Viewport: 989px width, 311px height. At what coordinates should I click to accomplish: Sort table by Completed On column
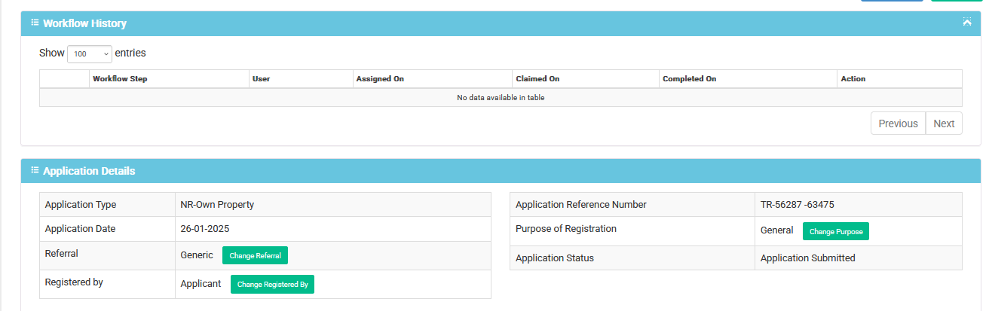[x=748, y=79]
